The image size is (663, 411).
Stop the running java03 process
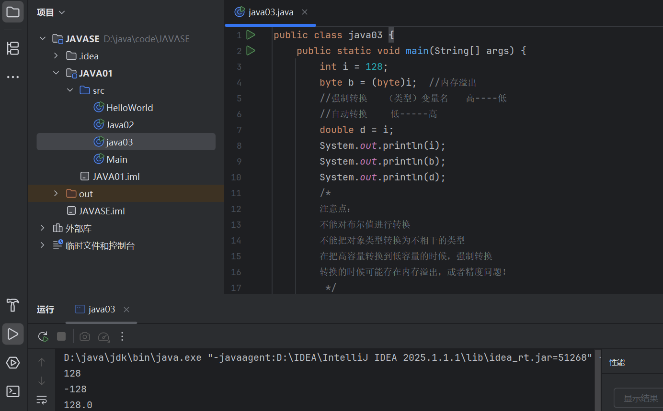(x=61, y=336)
